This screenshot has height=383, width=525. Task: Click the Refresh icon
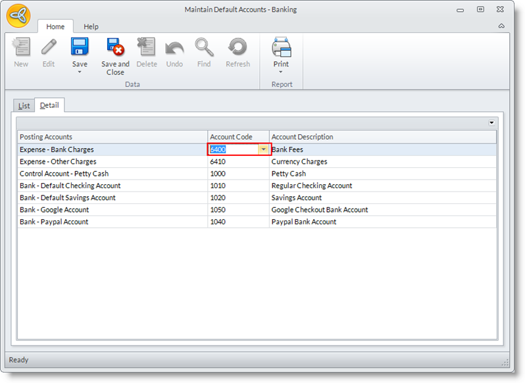[x=238, y=48]
